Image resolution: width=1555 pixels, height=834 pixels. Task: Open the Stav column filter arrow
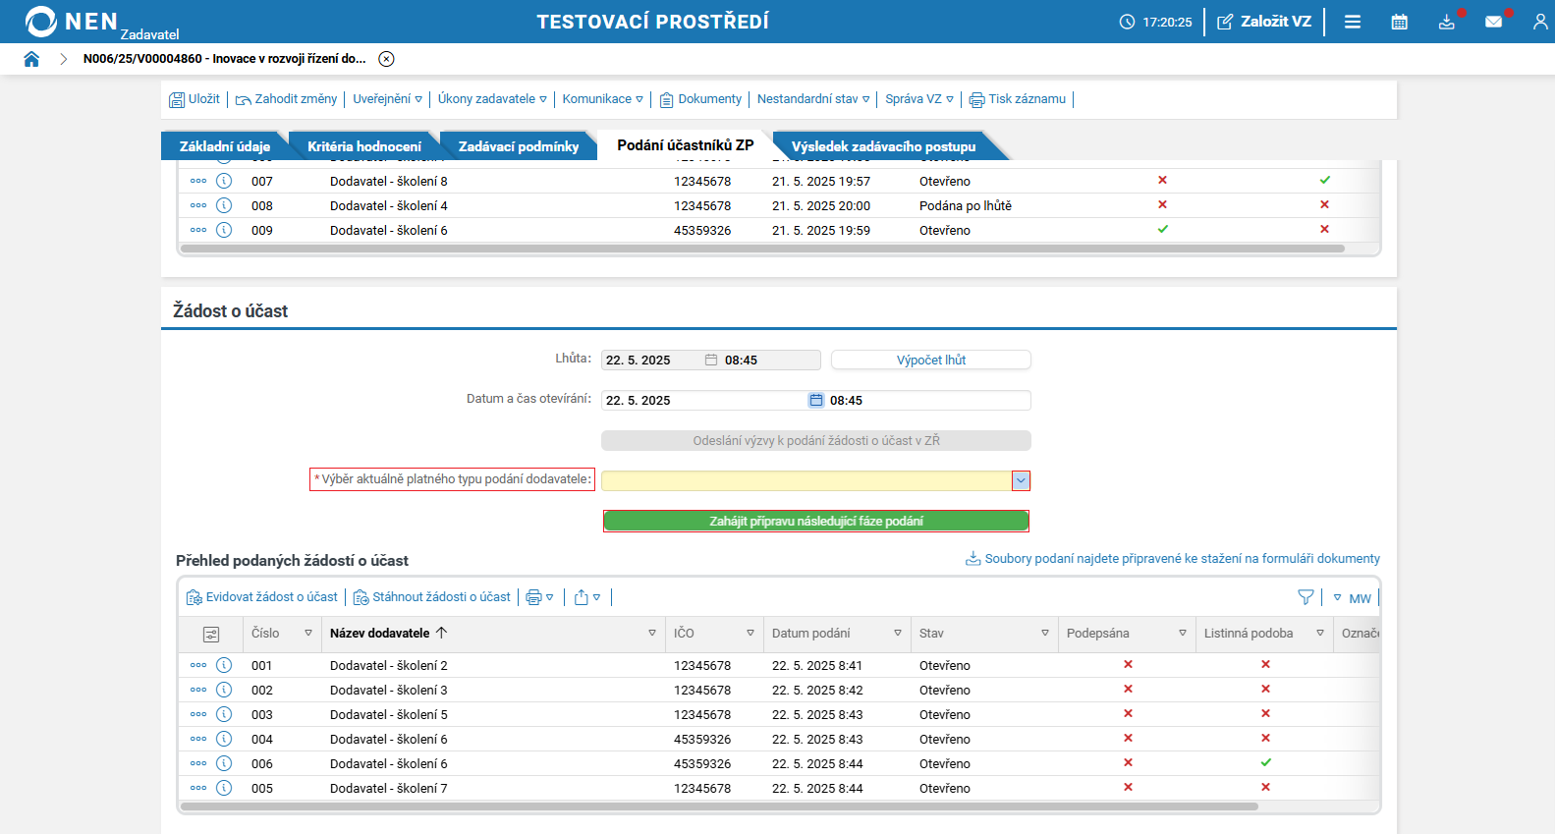click(x=1045, y=634)
